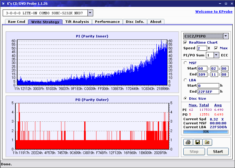The width and height of the screenshot is (235, 168).
Task: Uncheck the Max speed checkbox
Action: point(216,48)
